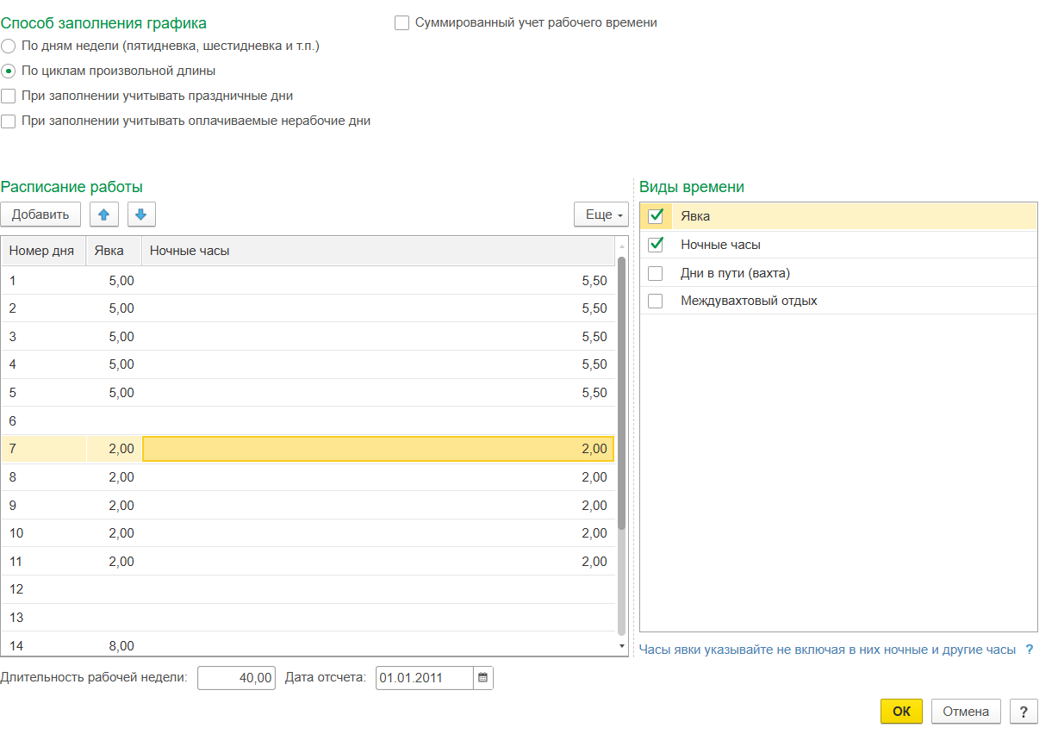
Task: Open the calendar picker for Дата отсчета
Action: tap(483, 678)
